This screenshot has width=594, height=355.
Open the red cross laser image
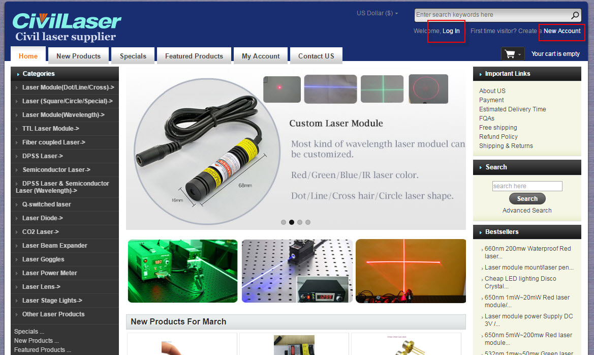[411, 271]
